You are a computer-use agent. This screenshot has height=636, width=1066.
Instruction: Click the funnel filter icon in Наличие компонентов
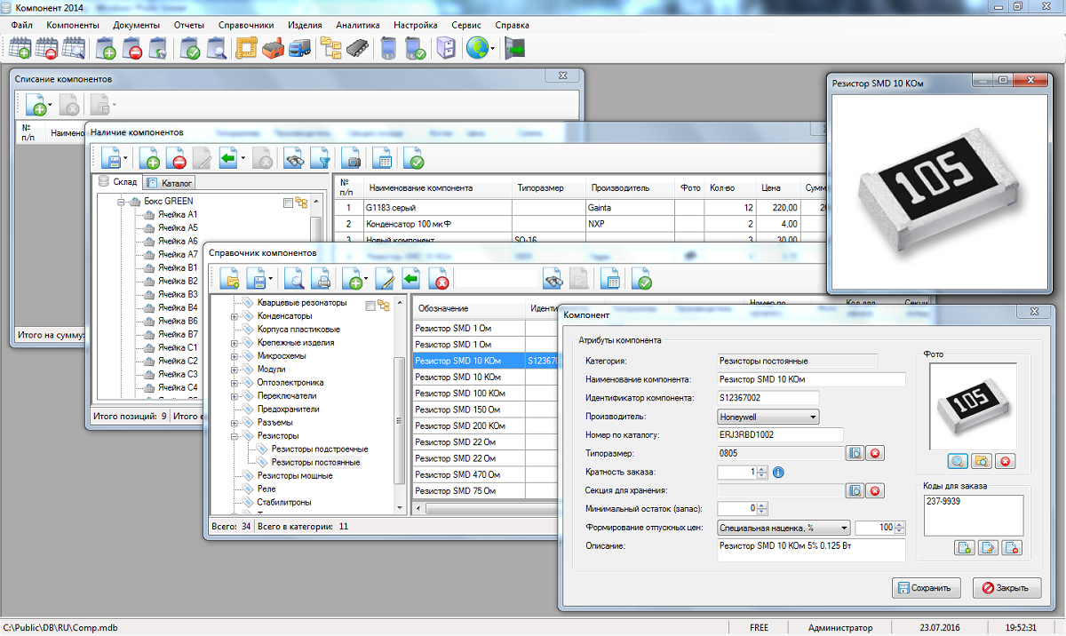click(x=319, y=160)
